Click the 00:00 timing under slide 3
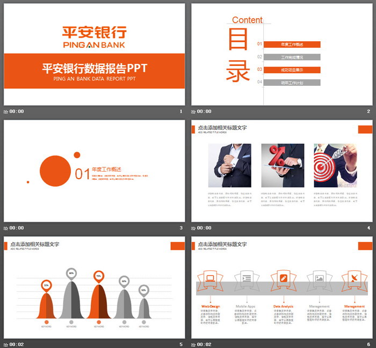This screenshot has width=376, height=348. 17,228
